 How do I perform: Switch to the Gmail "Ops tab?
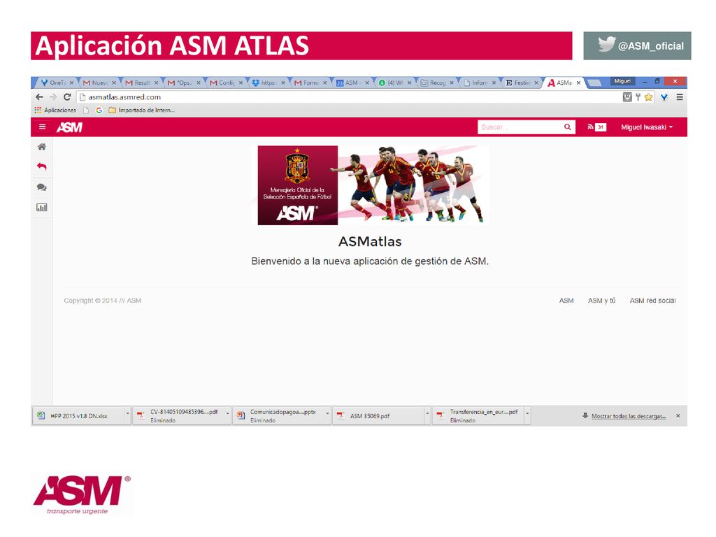coord(184,83)
